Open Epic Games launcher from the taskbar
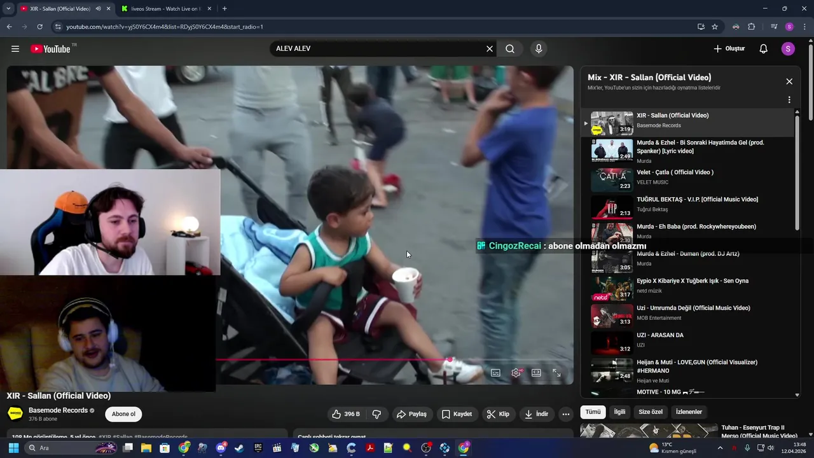The width and height of the screenshot is (814, 458). pyautogui.click(x=258, y=448)
